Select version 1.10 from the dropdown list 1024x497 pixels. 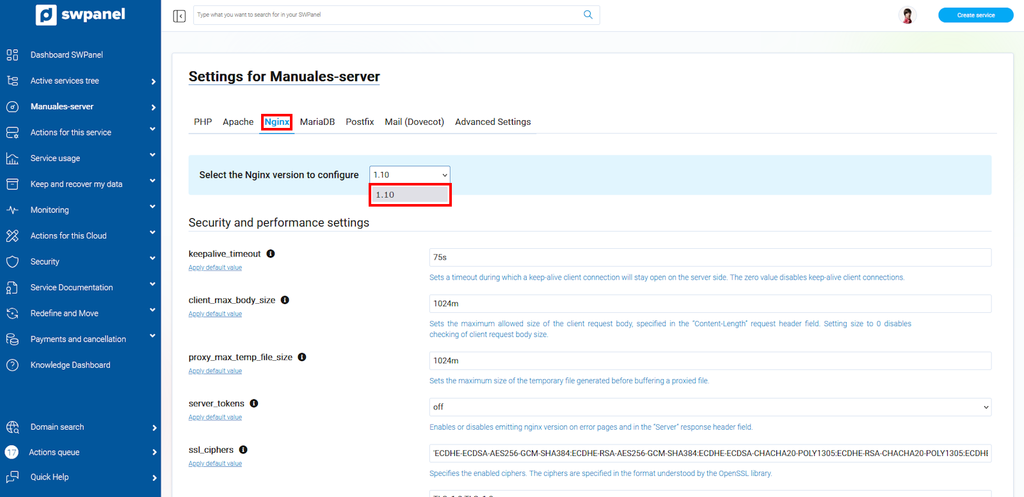click(410, 195)
